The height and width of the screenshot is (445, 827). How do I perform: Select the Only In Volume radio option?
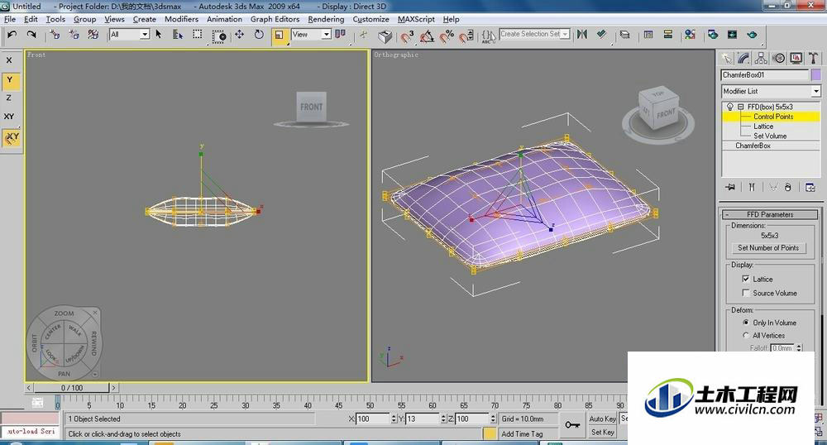(x=746, y=322)
